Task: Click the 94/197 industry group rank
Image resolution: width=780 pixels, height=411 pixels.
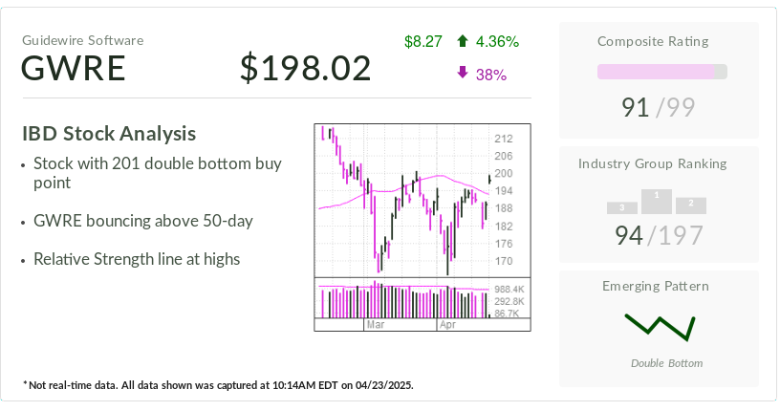Action: click(x=659, y=235)
